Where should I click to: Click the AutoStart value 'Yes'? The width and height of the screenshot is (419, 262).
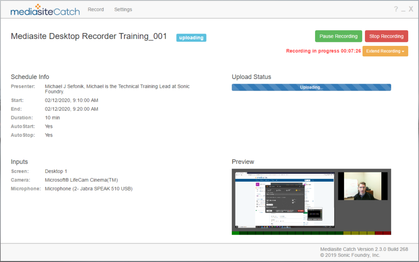[x=48, y=126]
